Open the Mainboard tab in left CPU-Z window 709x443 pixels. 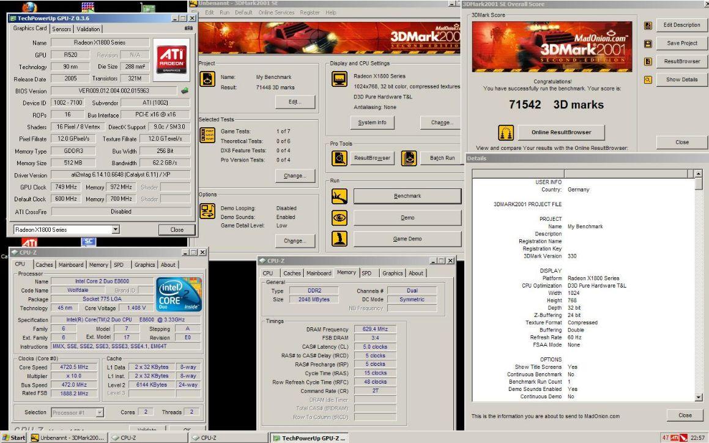(71, 265)
